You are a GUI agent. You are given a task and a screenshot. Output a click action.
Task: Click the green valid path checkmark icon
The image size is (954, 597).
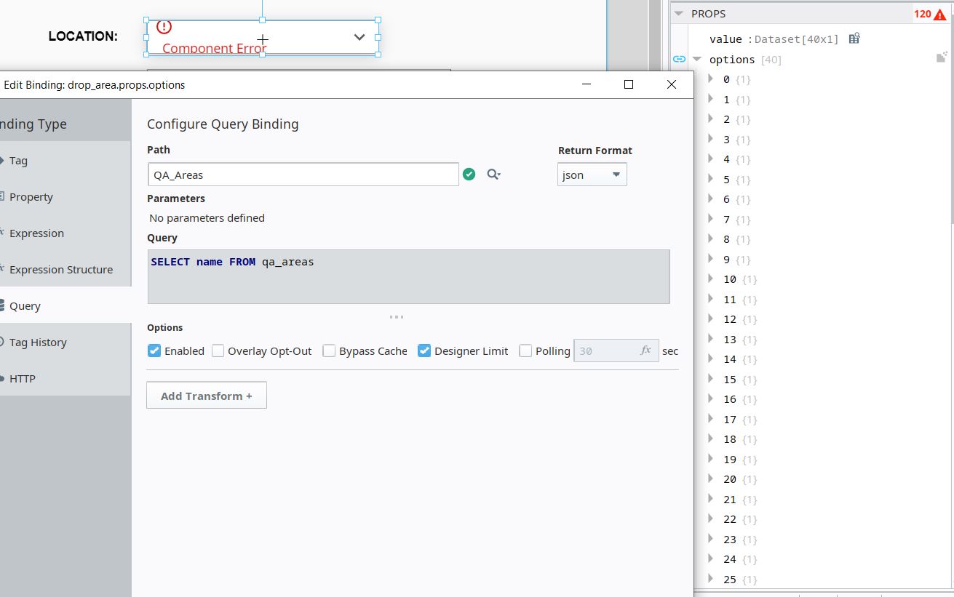point(469,175)
